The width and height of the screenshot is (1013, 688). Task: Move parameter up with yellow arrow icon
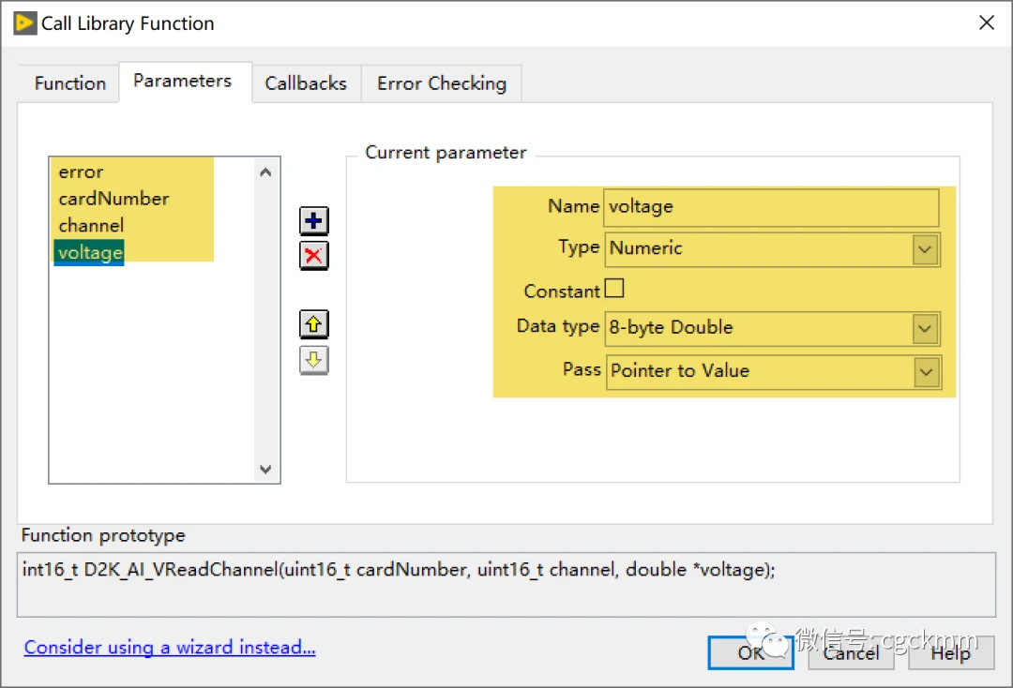(x=313, y=325)
